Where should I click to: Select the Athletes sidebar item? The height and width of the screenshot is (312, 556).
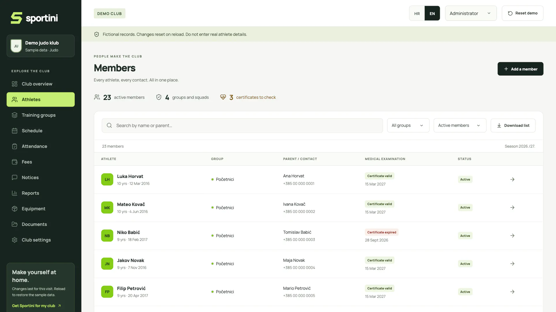(41, 99)
